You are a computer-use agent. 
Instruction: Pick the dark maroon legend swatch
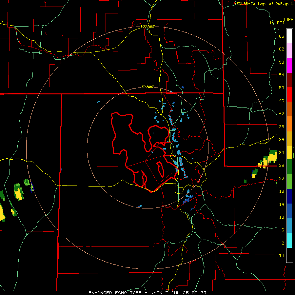coord(289,80)
